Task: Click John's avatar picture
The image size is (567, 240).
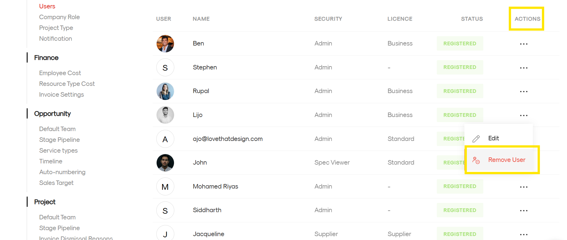Action: 165,163
